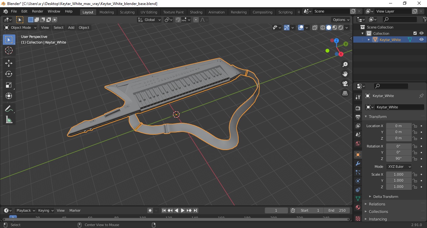Select the Scale tool

tap(9, 85)
